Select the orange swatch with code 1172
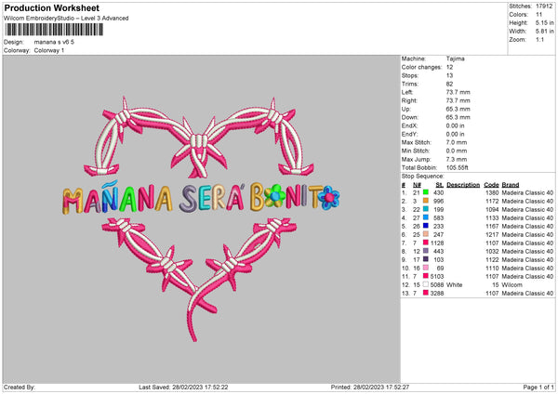Image resolution: width=558 pixels, height=394 pixels. point(427,200)
